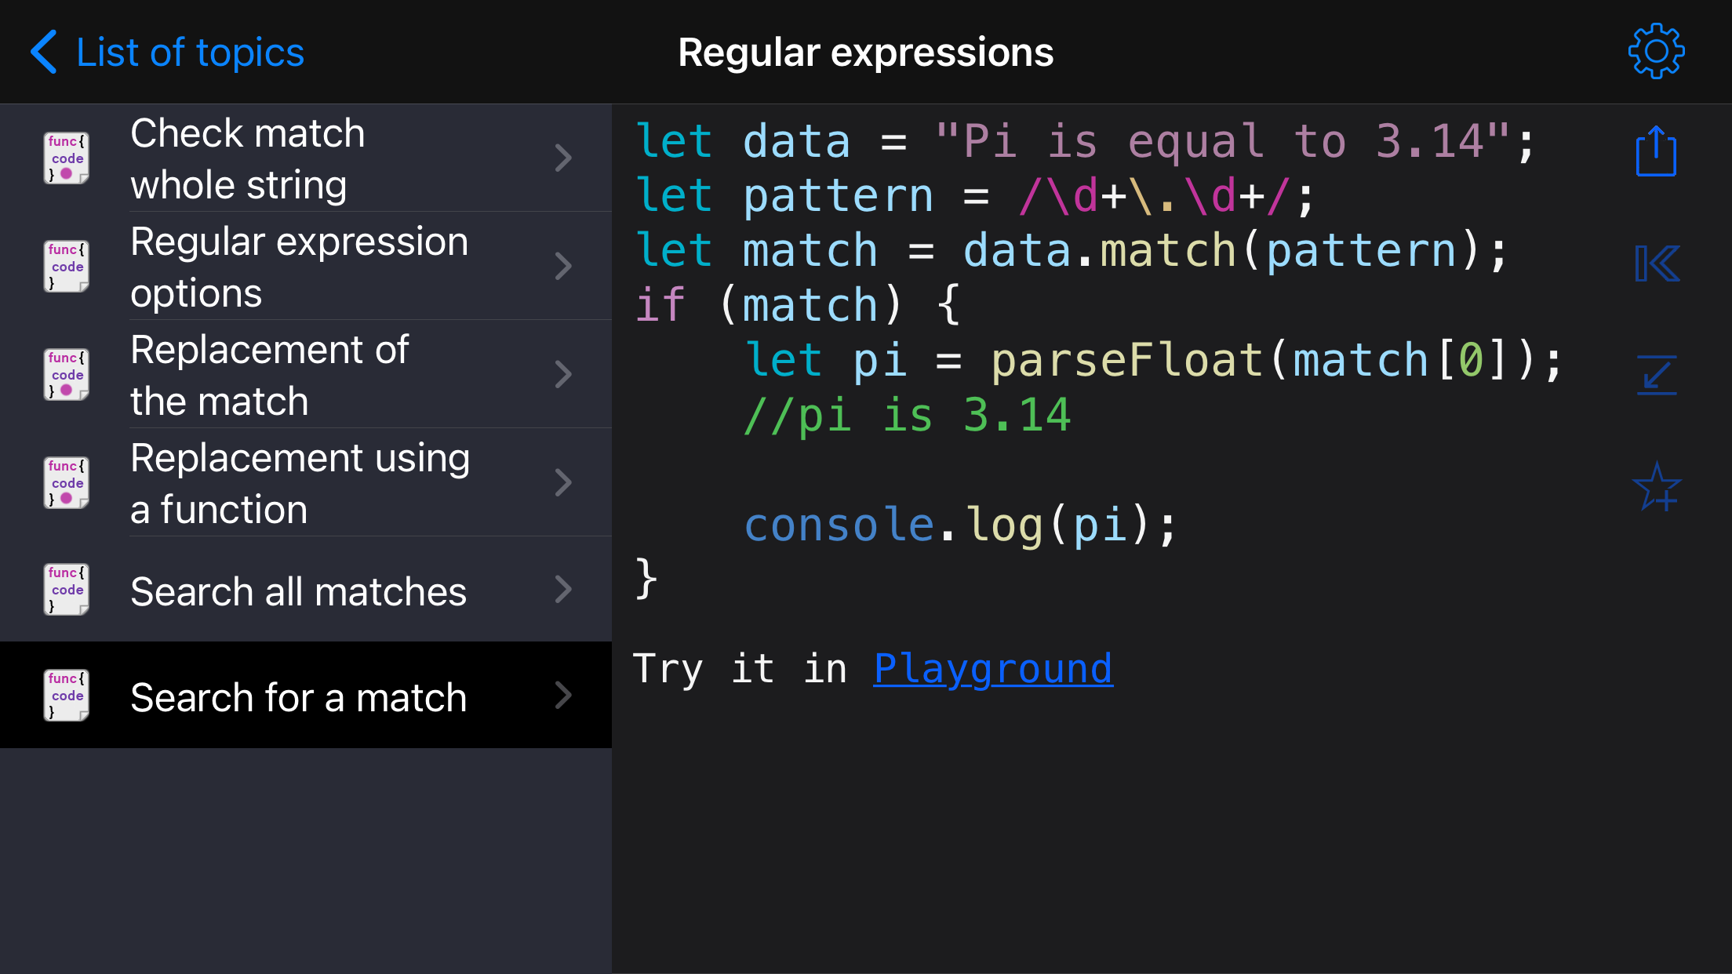Viewport: 1732px width, 974px height.
Task: Open the Replacement using a function topic
Action: [300, 483]
